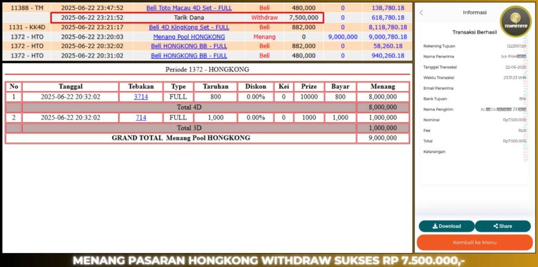
Task: Click the Nama Pengirim label
Action: pos(438,109)
